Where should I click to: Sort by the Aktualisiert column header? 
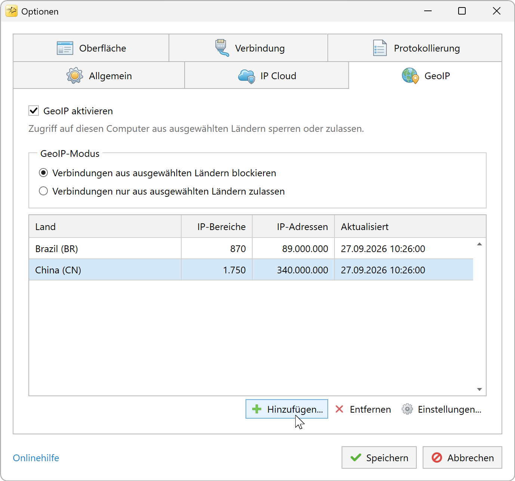coord(410,227)
